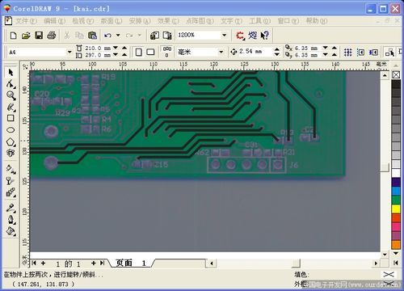Image resolution: width=404 pixels, height=291 pixels.
Task: Select the 页面 1 page tab
Action: tap(131, 263)
